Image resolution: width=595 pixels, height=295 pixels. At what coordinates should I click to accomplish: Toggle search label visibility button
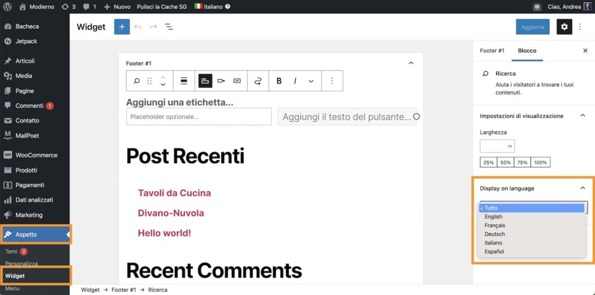coord(205,81)
